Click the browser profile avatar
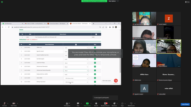This screenshot has height=107, width=191. point(116,27)
